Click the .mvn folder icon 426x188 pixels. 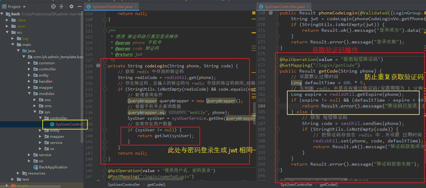(14, 26)
